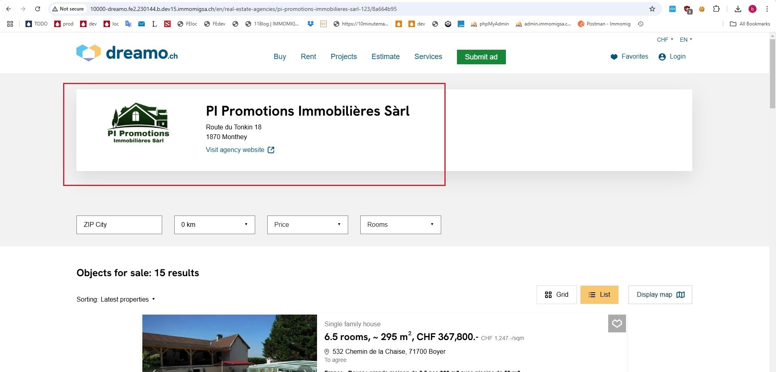Open the uBlock shield extension
The image size is (776, 372).
coord(687,9)
